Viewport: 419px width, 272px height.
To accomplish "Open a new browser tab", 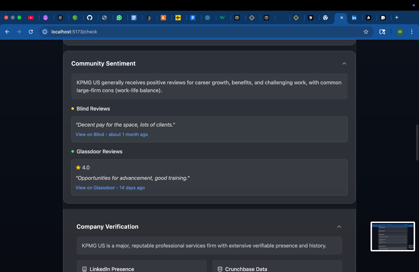I will click(x=397, y=17).
